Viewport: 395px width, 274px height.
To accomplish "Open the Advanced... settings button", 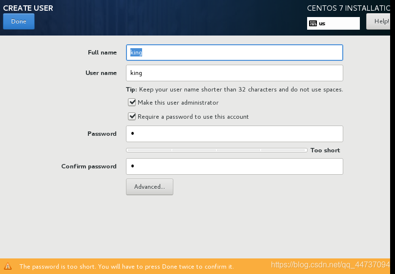I will pos(149,187).
